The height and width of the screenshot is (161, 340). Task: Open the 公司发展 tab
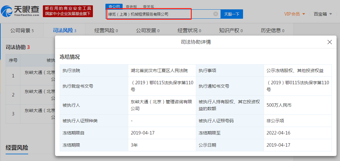pos(148,31)
